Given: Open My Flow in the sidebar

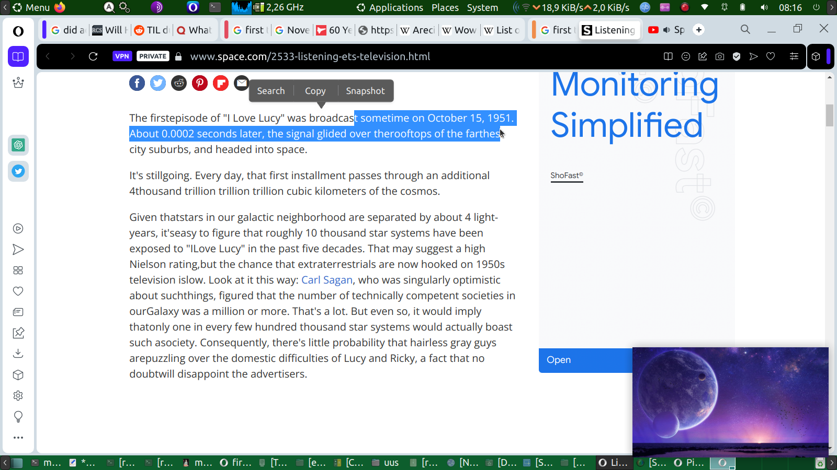Looking at the screenshot, I should point(18,250).
